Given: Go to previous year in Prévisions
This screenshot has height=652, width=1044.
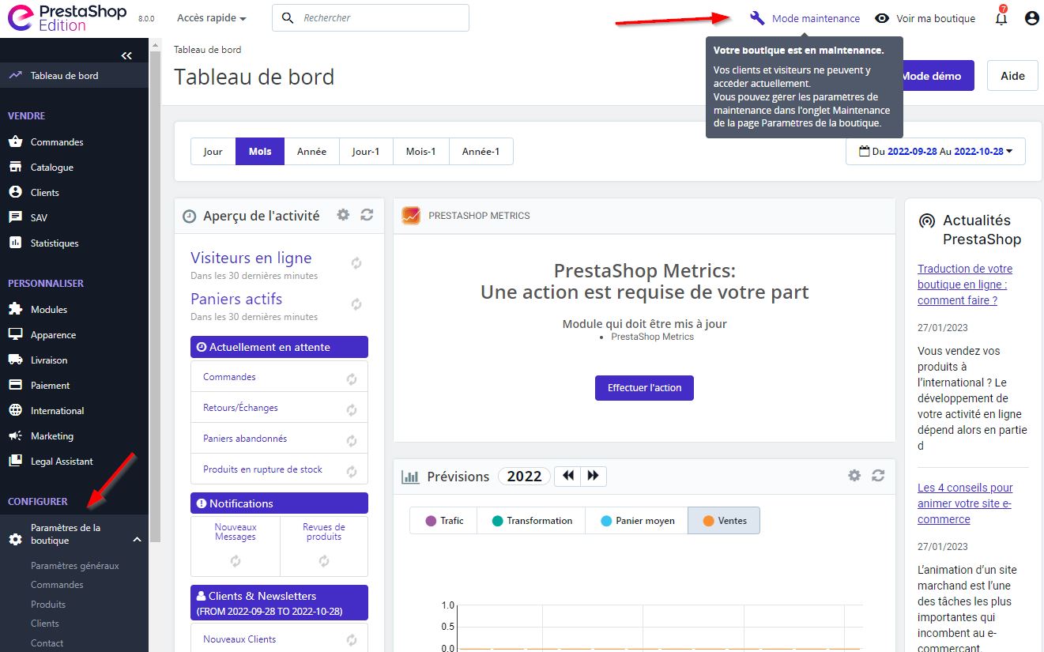Looking at the screenshot, I should tap(567, 476).
